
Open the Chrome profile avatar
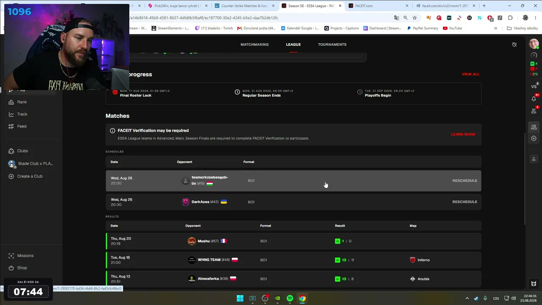pos(525,18)
